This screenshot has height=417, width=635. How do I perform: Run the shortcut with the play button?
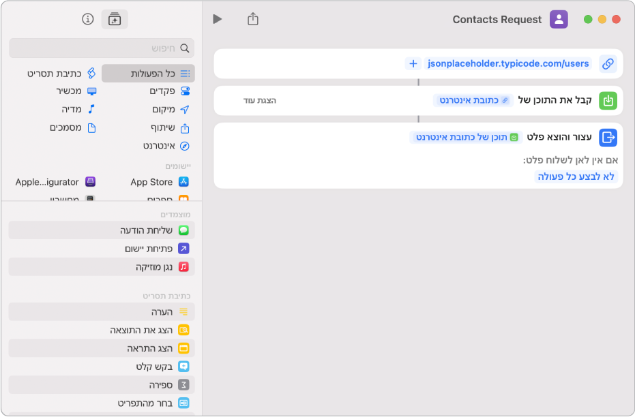(x=217, y=19)
